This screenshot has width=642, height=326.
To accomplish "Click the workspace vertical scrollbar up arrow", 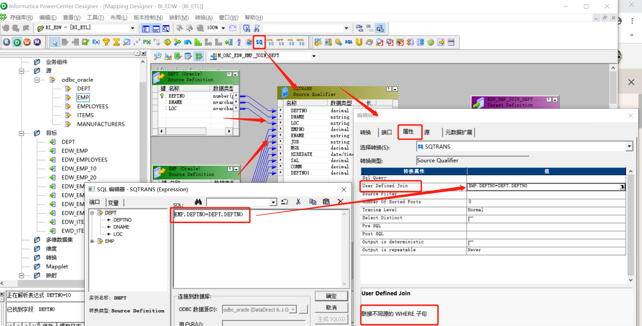I will (x=613, y=68).
